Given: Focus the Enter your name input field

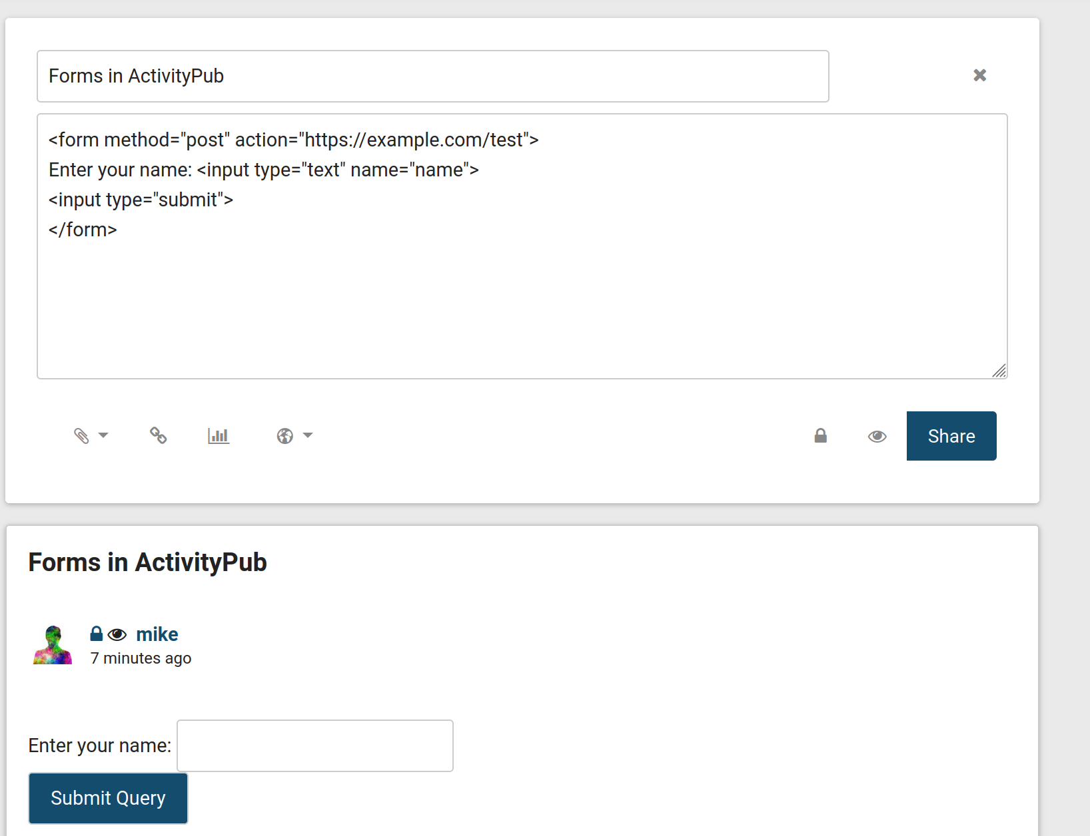Looking at the screenshot, I should coord(314,745).
